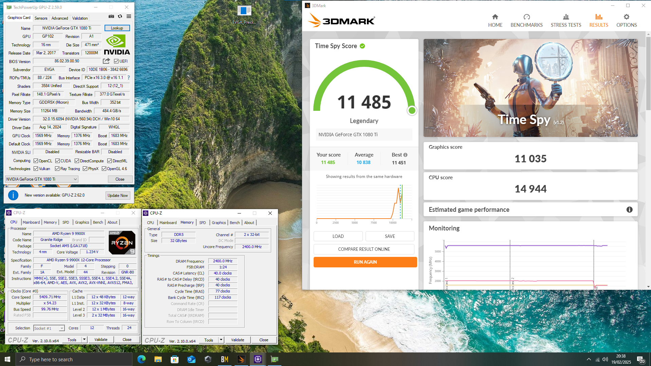The image size is (651, 366).
Task: Click the BM app taskbar icon
Action: pyautogui.click(x=225, y=359)
